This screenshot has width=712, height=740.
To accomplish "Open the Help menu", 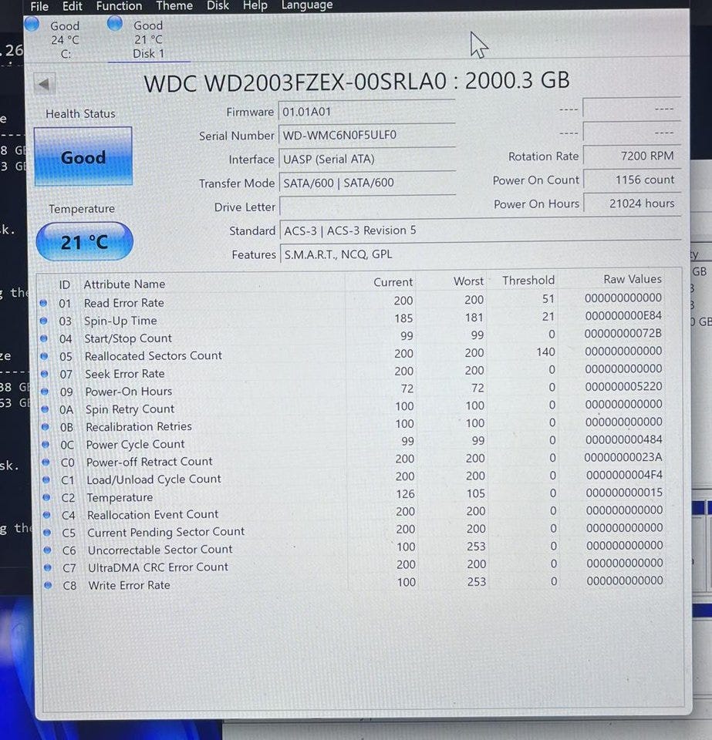I will [255, 5].
